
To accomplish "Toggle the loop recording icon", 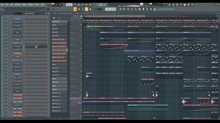I will 90,5.
